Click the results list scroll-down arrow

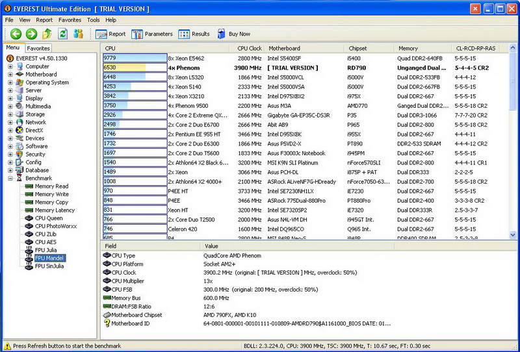[512, 234]
